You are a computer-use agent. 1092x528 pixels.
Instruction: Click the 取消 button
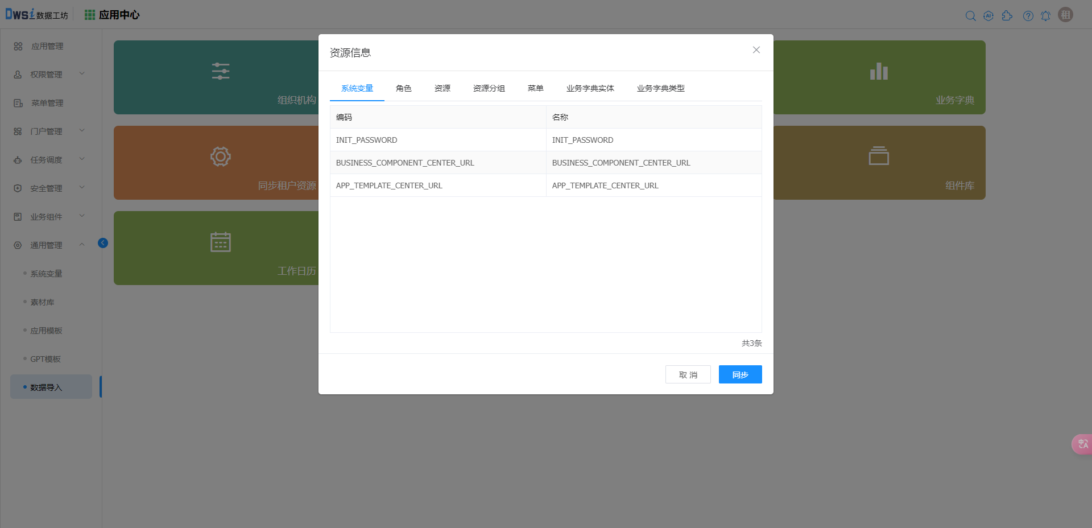pyautogui.click(x=688, y=374)
